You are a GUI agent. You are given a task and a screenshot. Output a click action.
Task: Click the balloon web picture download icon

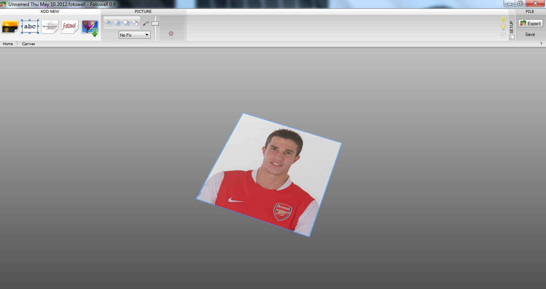click(90, 27)
